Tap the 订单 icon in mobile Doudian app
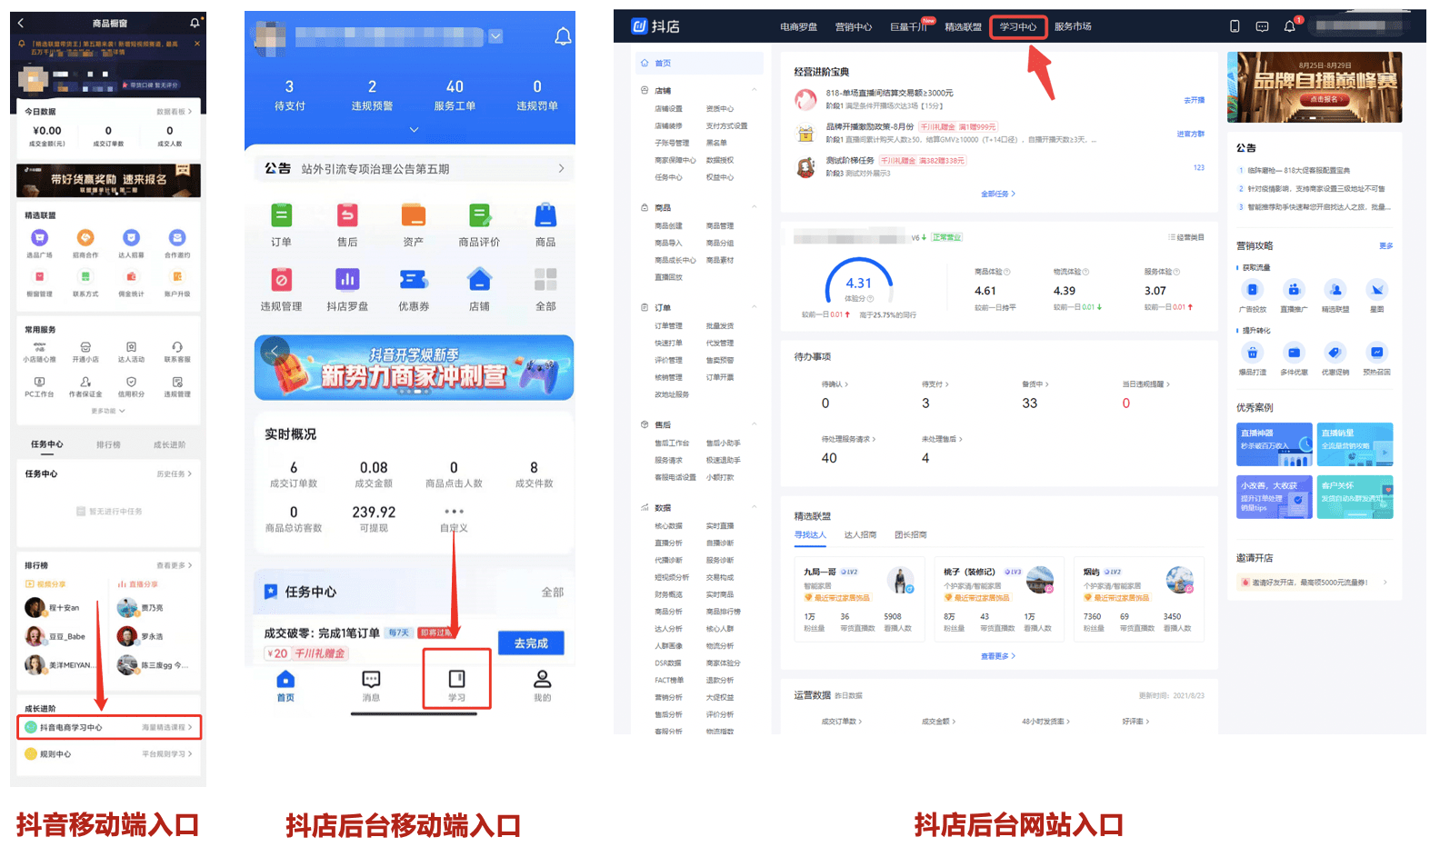Image resolution: width=1440 pixels, height=847 pixels. (281, 215)
